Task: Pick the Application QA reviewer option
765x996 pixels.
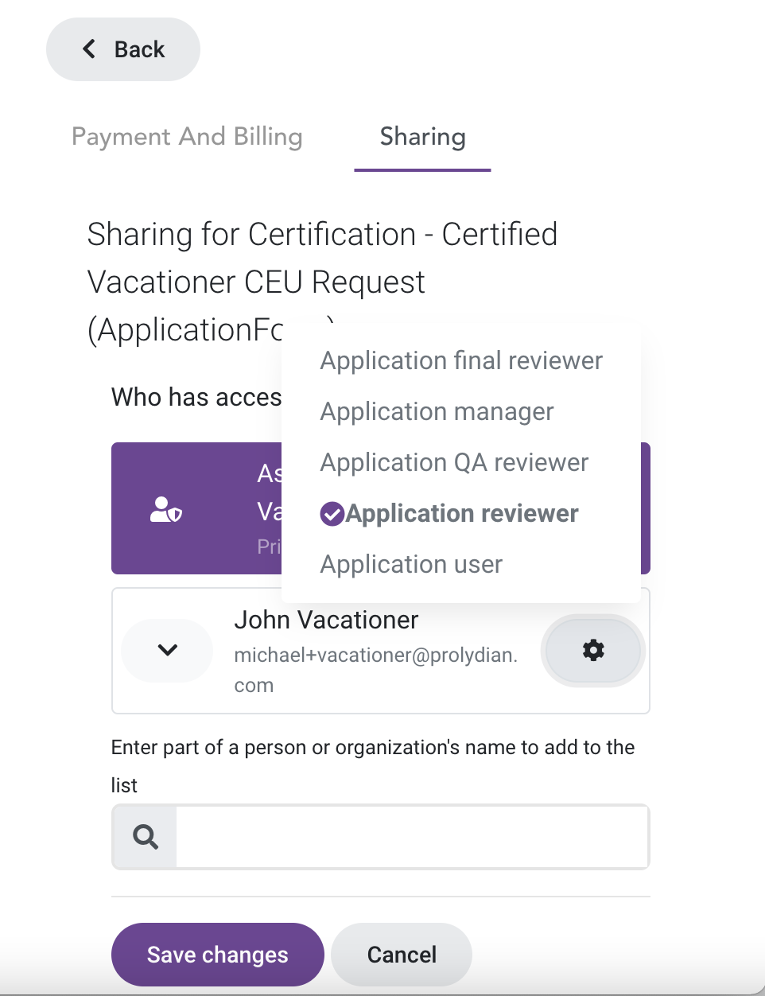Action: pos(454,462)
